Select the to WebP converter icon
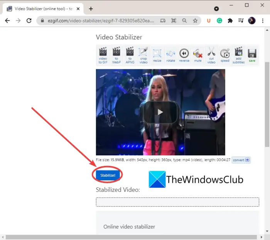This screenshot has height=240, width=270. coord(116,55)
